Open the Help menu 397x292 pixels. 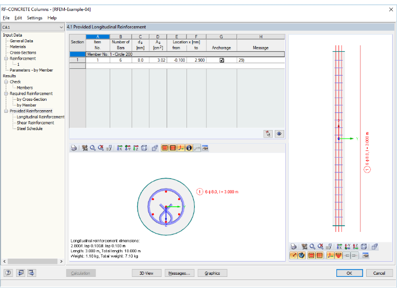52,18
